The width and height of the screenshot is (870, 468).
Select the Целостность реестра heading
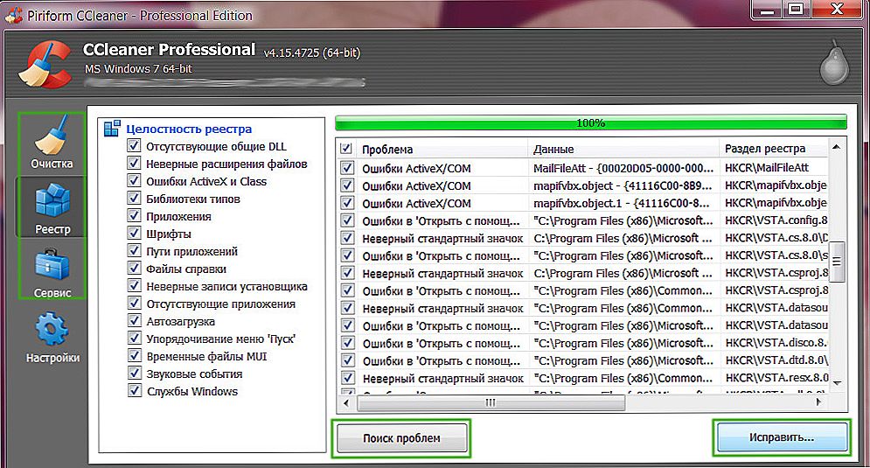tap(189, 129)
